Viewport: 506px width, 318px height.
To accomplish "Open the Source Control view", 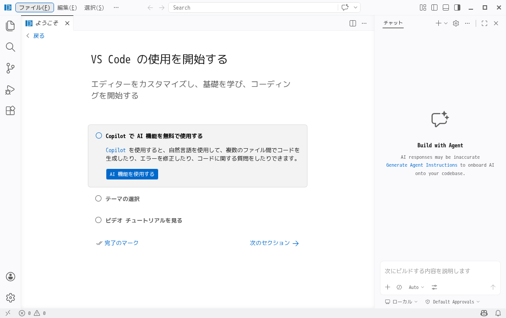I will 11,68.
